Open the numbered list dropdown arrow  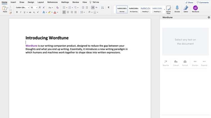tap(72, 8)
